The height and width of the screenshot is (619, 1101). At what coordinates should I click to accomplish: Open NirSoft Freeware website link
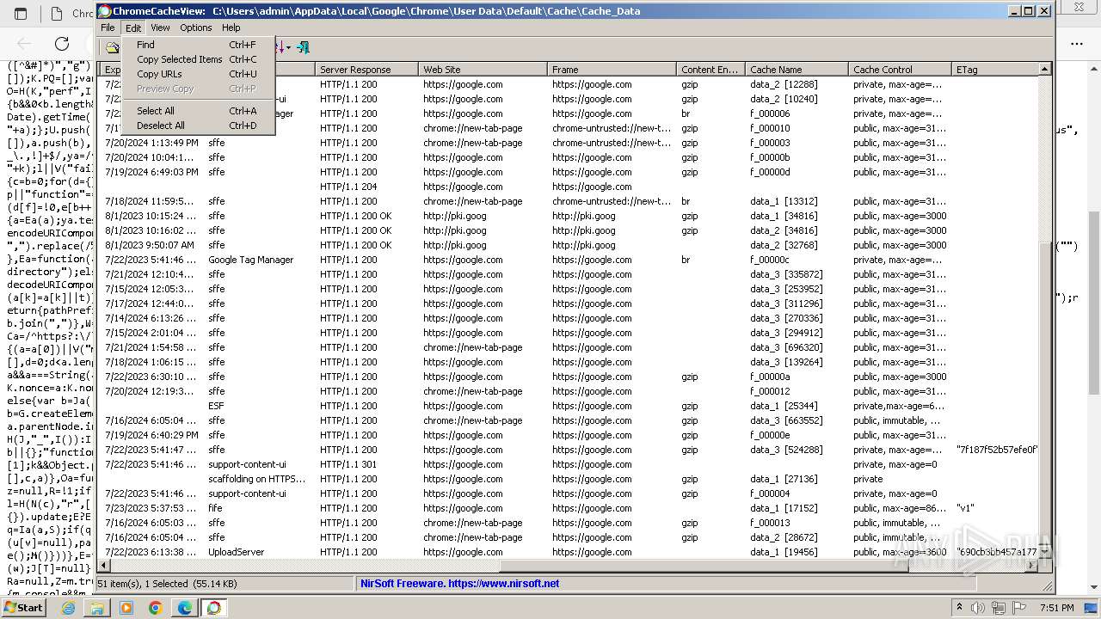(459, 584)
